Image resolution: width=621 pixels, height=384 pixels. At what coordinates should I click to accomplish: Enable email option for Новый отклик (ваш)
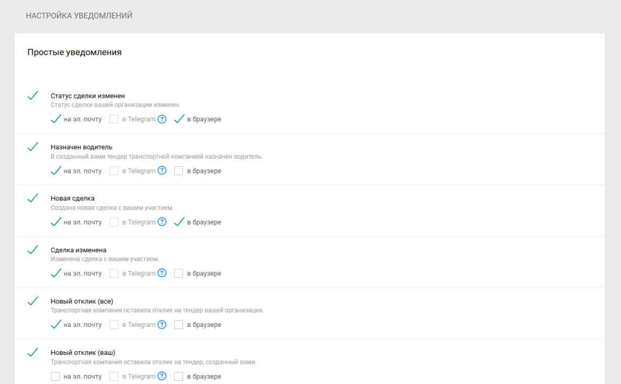pos(55,377)
